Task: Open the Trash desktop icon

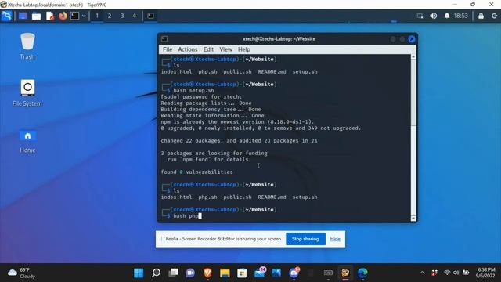Action: point(27,46)
